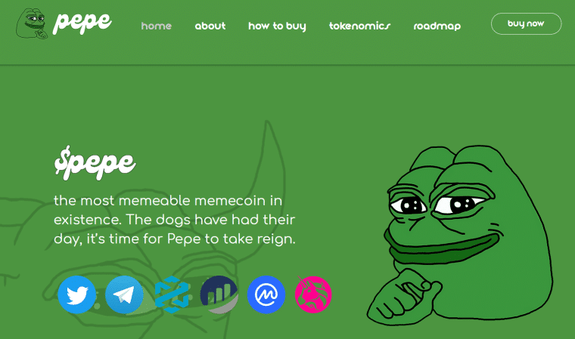Click the memeable memecoin tagline paragraph

point(175,220)
